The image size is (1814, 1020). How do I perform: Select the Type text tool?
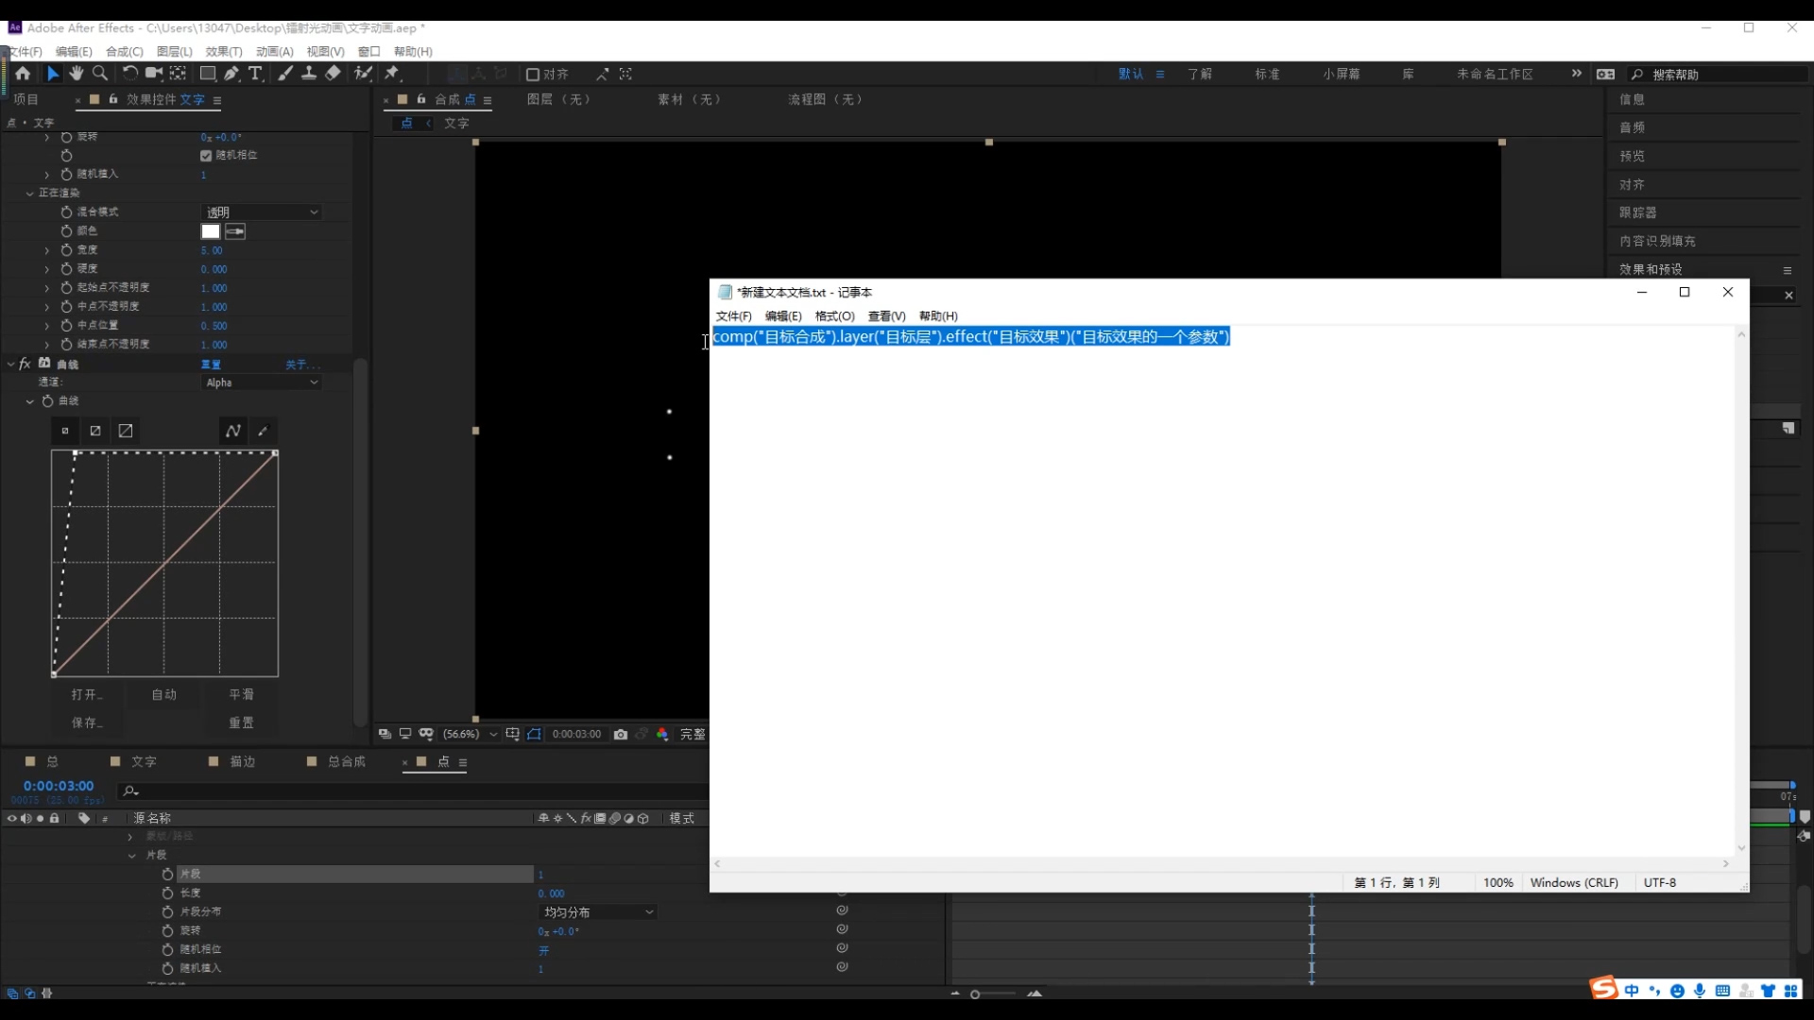click(x=255, y=74)
